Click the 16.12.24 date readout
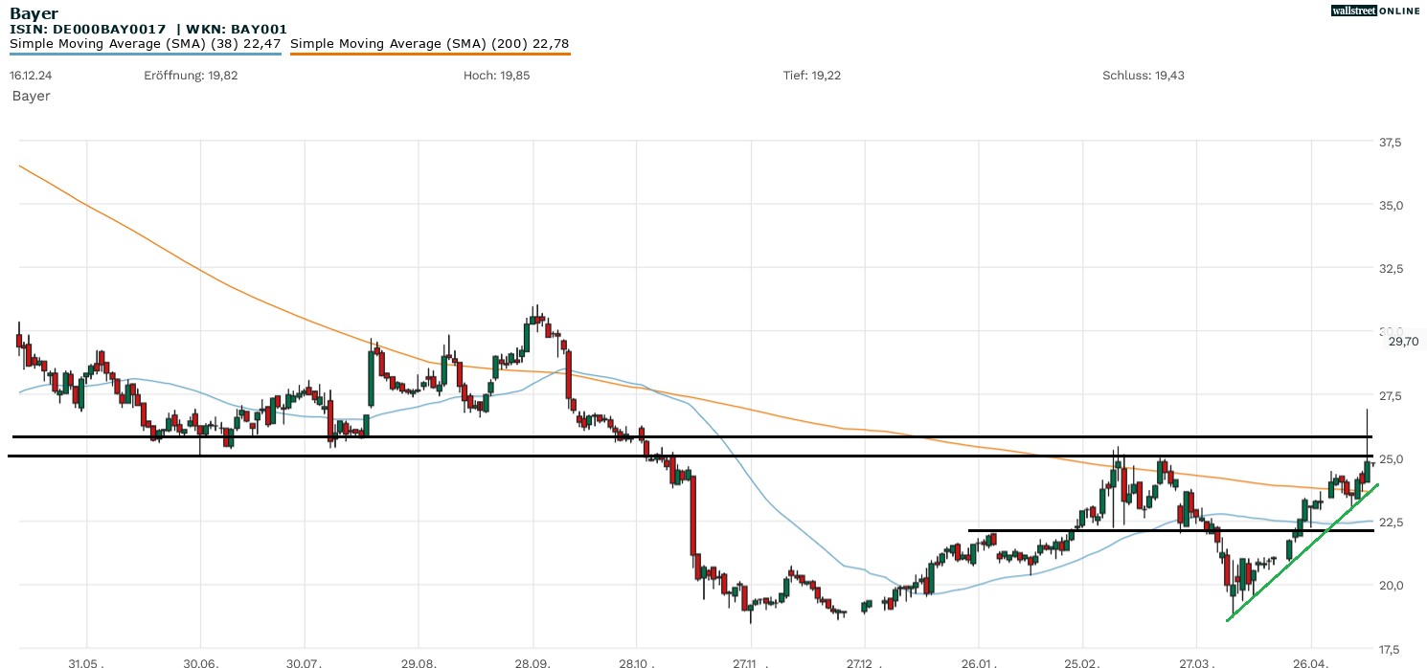The width and height of the screenshot is (1427, 668). 30,76
